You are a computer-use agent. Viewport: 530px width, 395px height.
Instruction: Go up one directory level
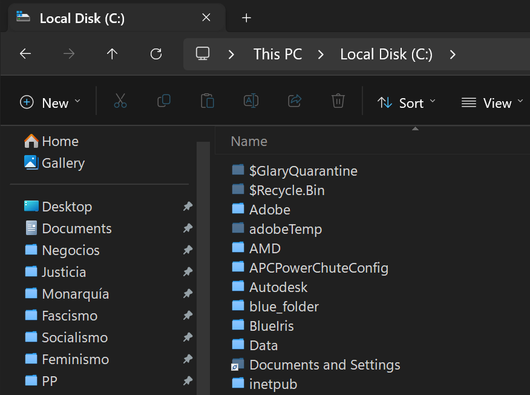(x=112, y=54)
